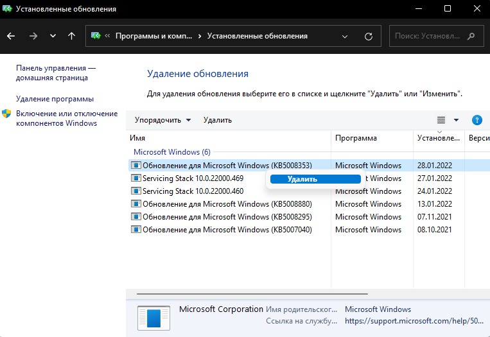Minimize the Установленные обновления window
Image resolution: width=490 pixels, height=337 pixels.
[x=419, y=9]
